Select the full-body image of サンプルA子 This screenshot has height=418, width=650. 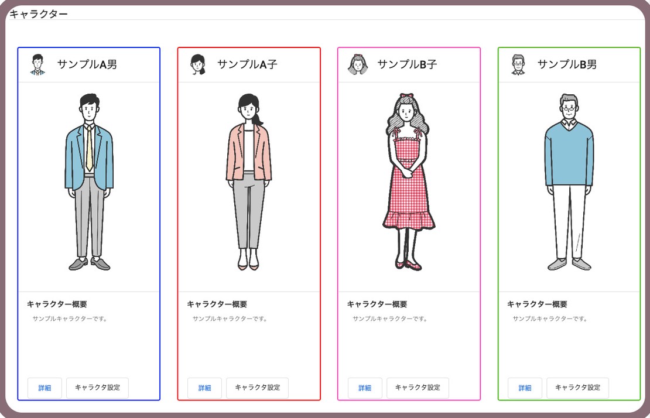[x=249, y=182]
